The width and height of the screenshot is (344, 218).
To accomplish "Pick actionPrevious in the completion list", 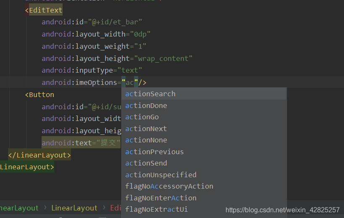I will 204,152.
